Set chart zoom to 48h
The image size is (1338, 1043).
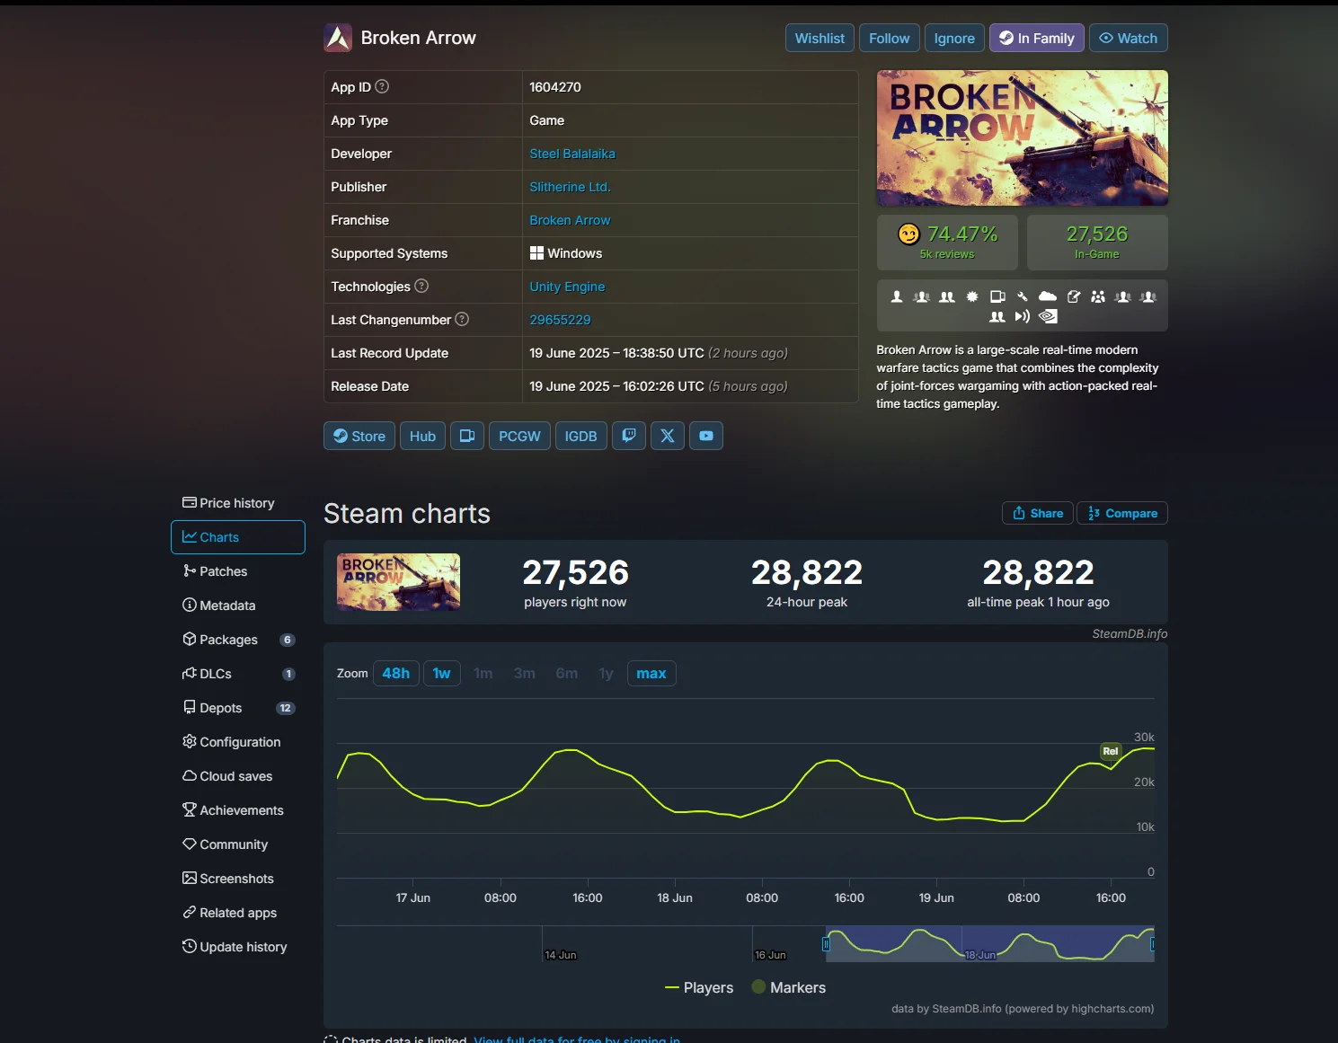click(x=395, y=673)
